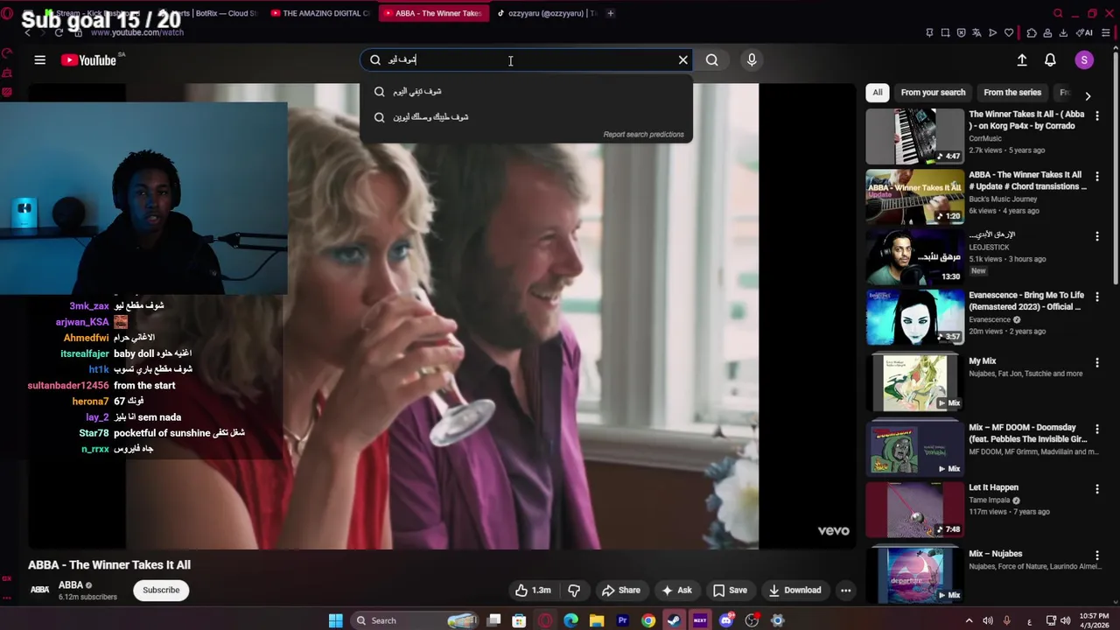
Task: Select the first Arabic search suggestion
Action: coord(527,91)
